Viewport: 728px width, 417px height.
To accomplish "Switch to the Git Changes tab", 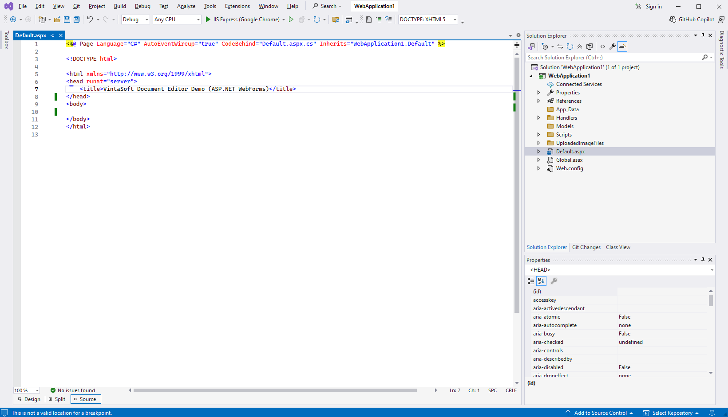I will pos(586,247).
